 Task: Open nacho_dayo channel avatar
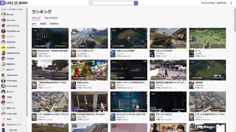pyautogui.click(x=3, y=114)
